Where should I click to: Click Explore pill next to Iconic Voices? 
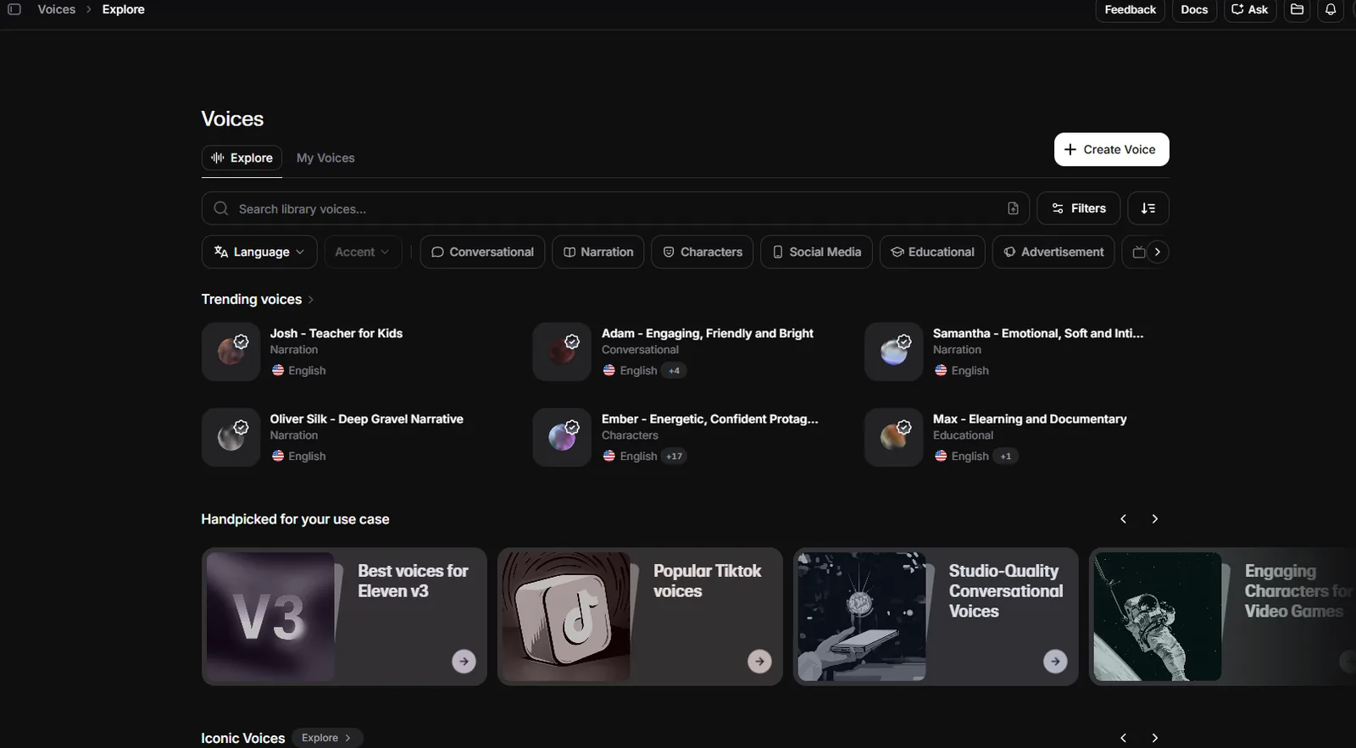point(327,738)
